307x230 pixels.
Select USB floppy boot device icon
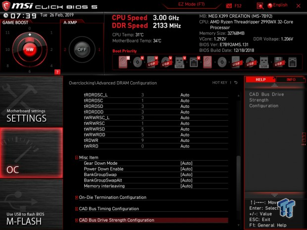[x=278, y=62]
